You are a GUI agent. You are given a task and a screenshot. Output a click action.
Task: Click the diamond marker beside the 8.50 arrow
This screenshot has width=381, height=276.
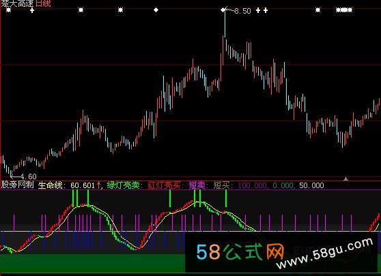click(x=223, y=10)
